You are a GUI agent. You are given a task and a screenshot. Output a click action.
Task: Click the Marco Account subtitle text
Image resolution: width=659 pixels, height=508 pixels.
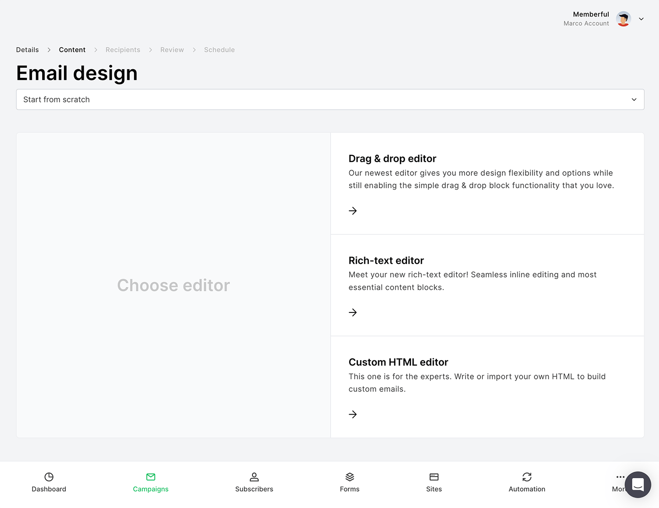coord(586,23)
